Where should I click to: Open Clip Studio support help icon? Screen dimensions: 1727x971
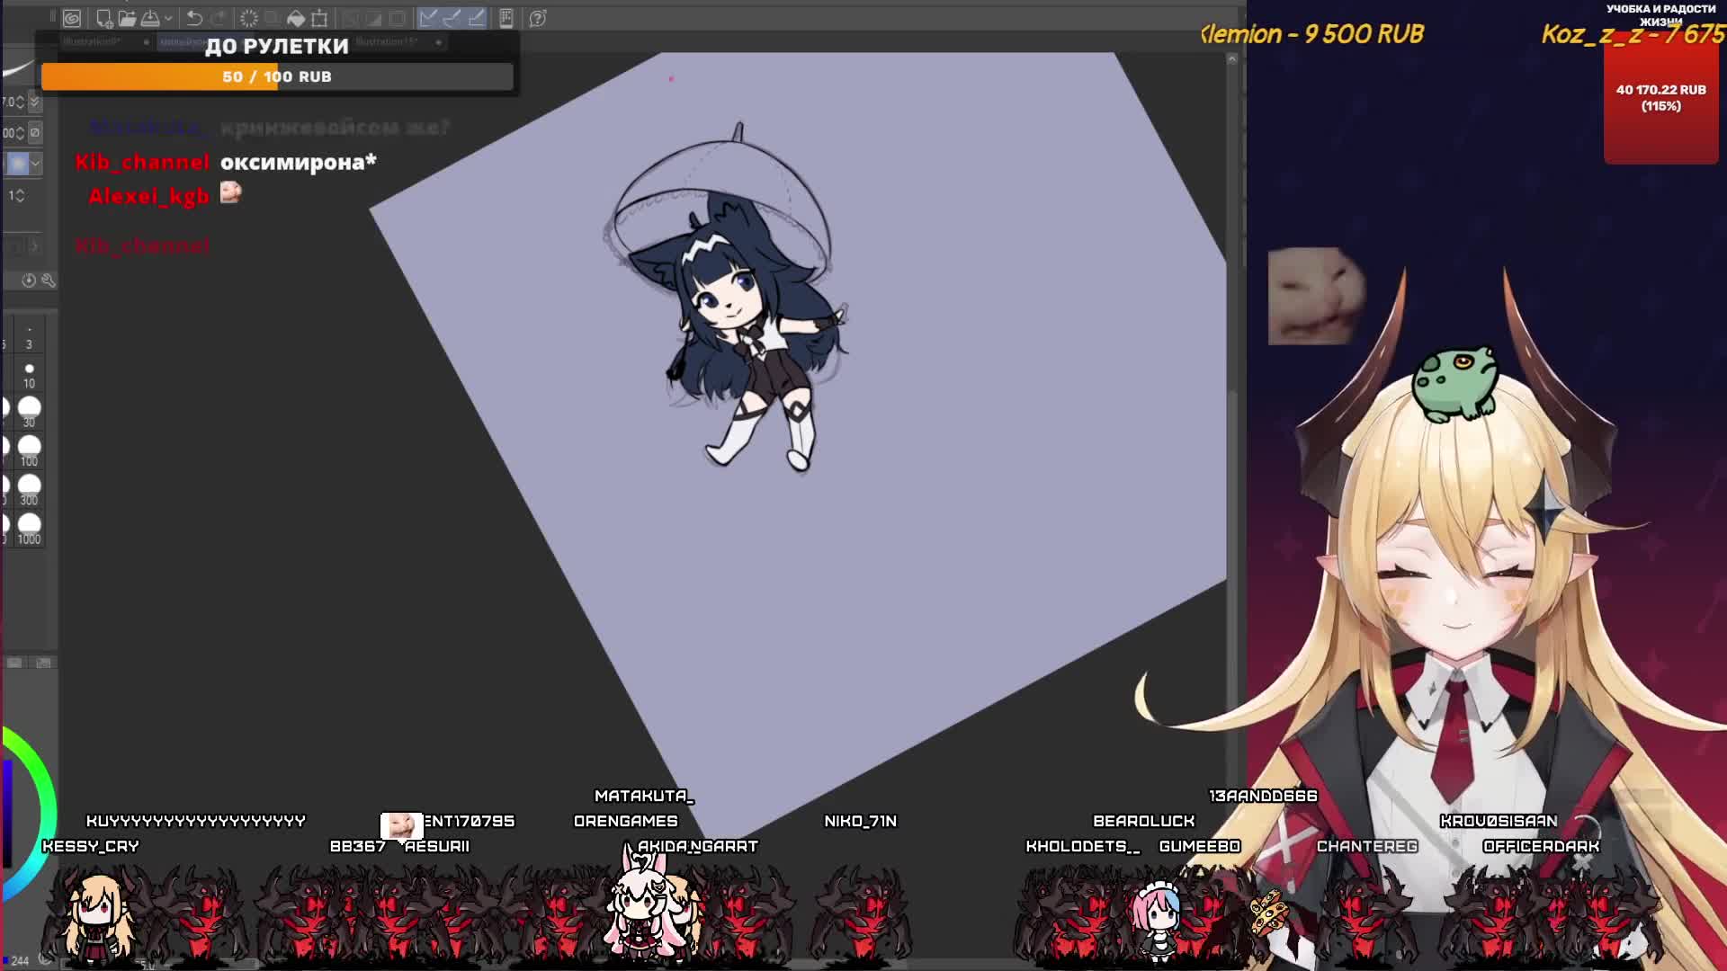coord(538,18)
